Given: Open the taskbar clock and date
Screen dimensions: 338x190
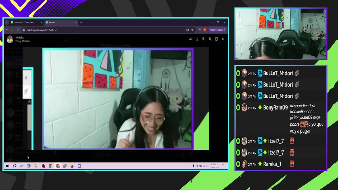Looking at the screenshot, I should (215, 166).
